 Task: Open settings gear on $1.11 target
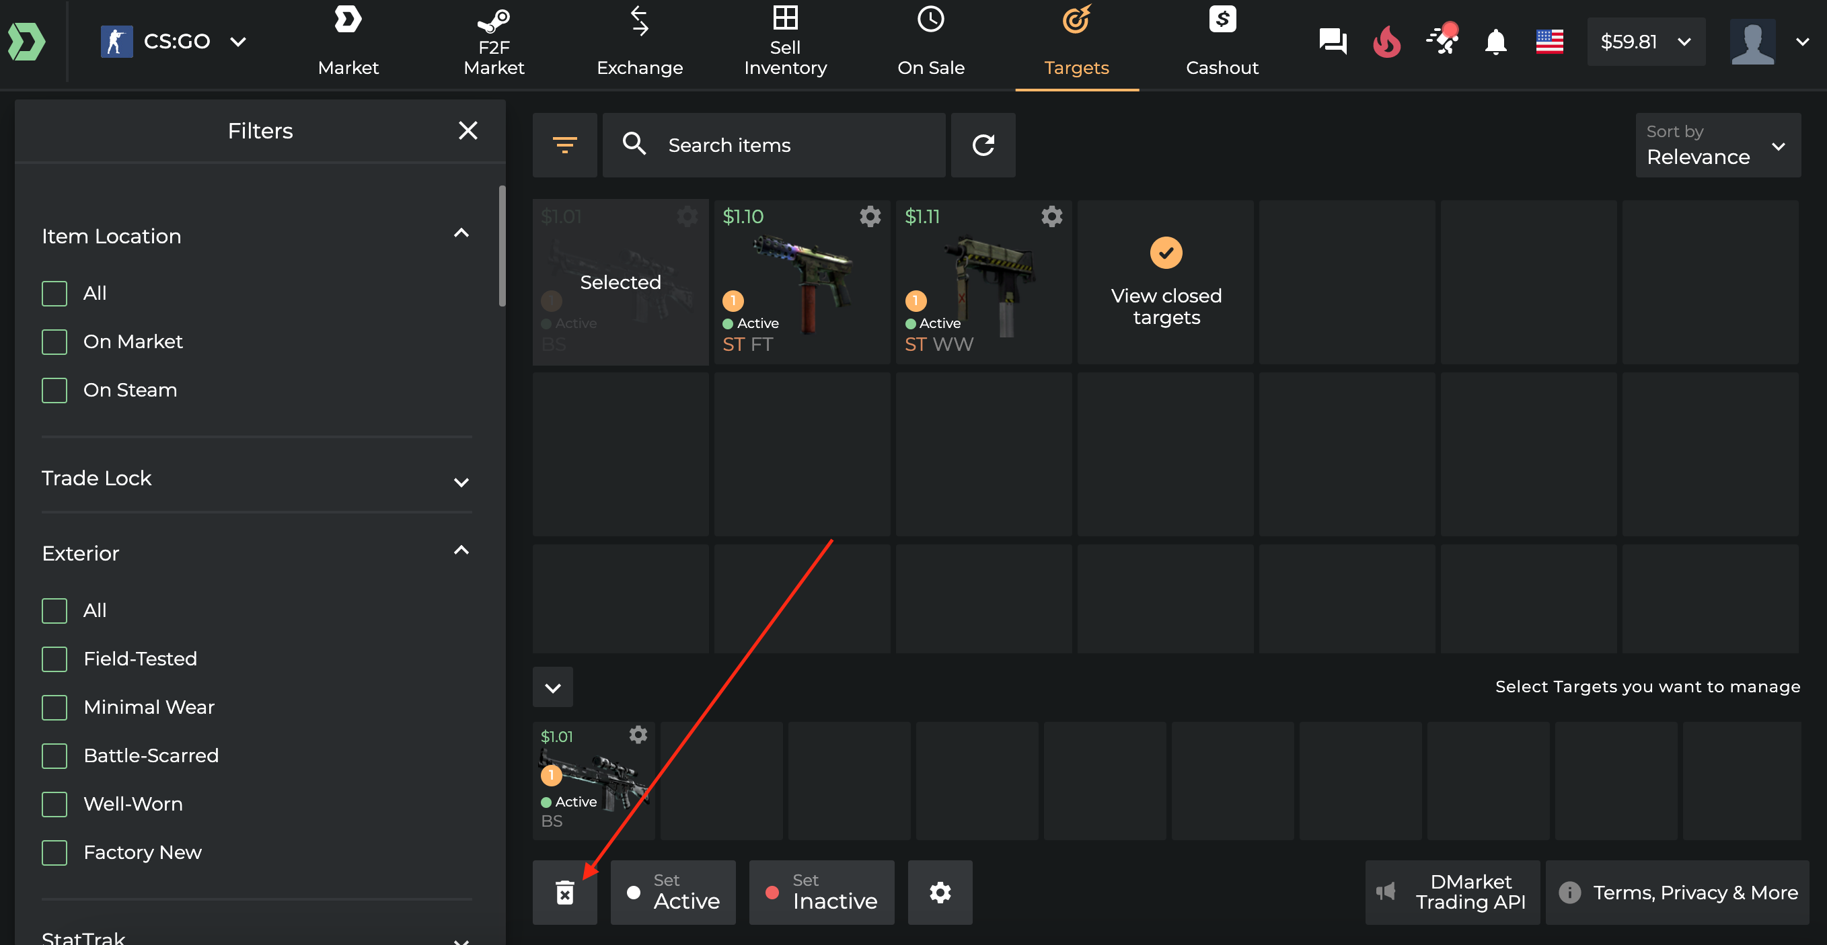[1052, 216]
